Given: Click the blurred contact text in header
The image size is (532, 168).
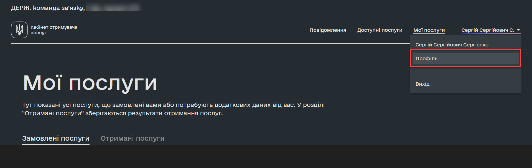Looking at the screenshot, I should [114, 7].
